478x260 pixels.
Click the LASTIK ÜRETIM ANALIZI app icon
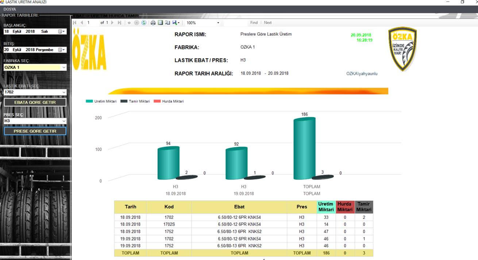click(2, 2)
